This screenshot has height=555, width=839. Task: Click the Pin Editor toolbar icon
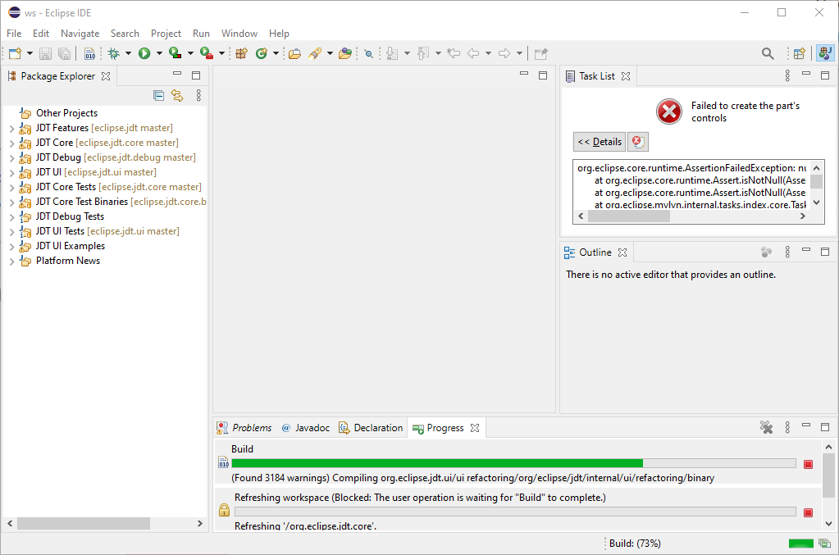(x=541, y=53)
